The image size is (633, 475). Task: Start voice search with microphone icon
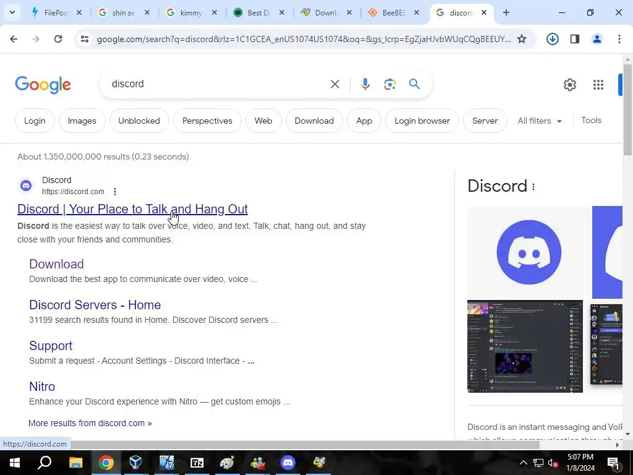[x=365, y=84]
